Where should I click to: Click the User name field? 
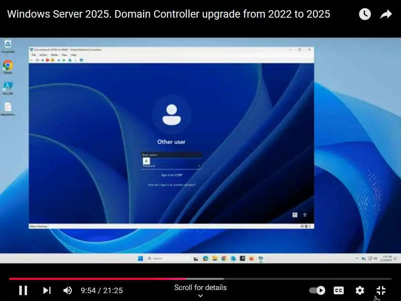click(172, 155)
